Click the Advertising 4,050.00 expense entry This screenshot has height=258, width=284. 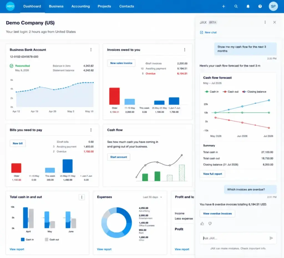pos(144,209)
